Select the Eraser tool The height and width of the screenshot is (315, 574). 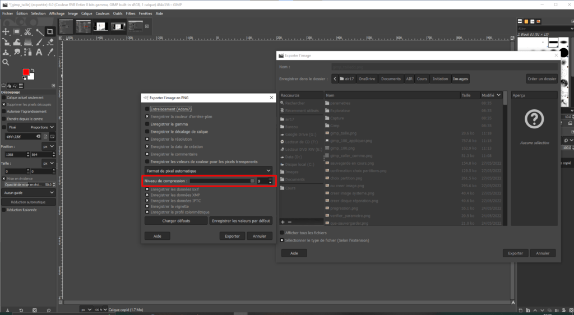[x=50, y=42]
